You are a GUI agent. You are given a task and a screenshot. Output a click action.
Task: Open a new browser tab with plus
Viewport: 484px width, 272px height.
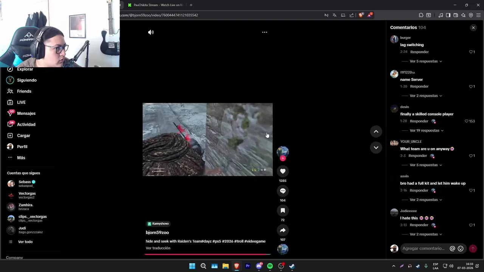[x=191, y=5]
